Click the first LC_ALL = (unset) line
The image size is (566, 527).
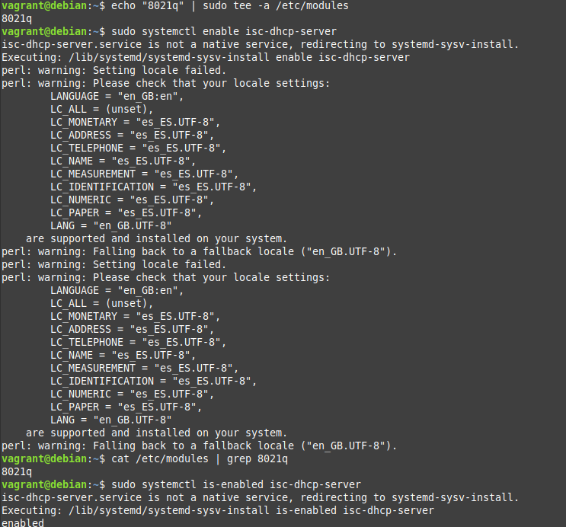(102, 109)
